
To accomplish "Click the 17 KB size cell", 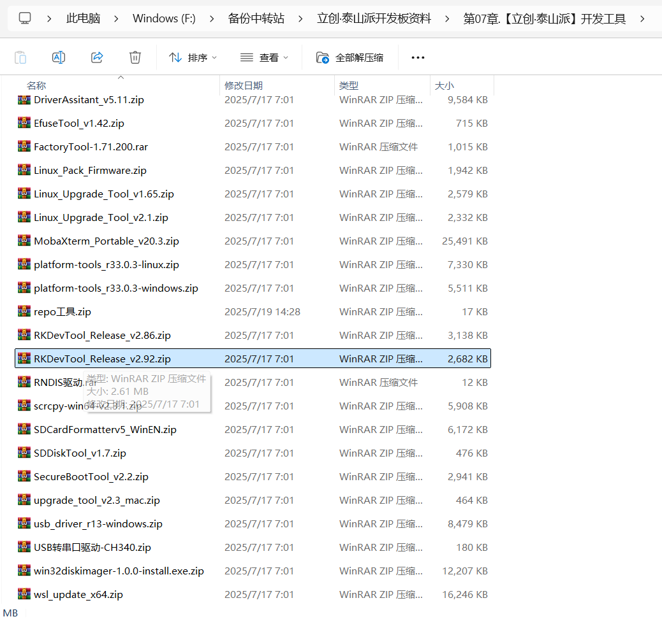I will tap(475, 312).
